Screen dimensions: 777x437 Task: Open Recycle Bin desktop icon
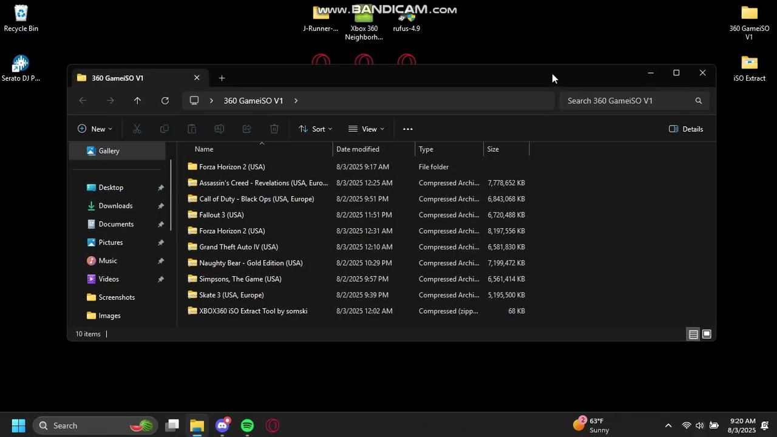21,18
